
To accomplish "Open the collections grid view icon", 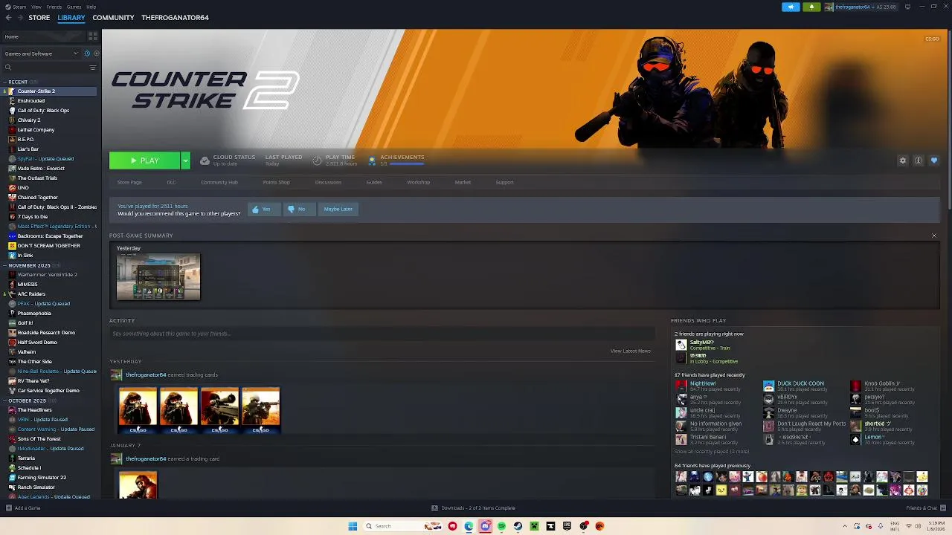I will pyautogui.click(x=93, y=36).
